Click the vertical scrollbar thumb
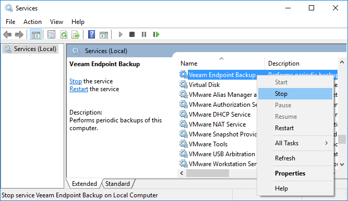The height and width of the screenshot is (201, 348). click(342, 139)
